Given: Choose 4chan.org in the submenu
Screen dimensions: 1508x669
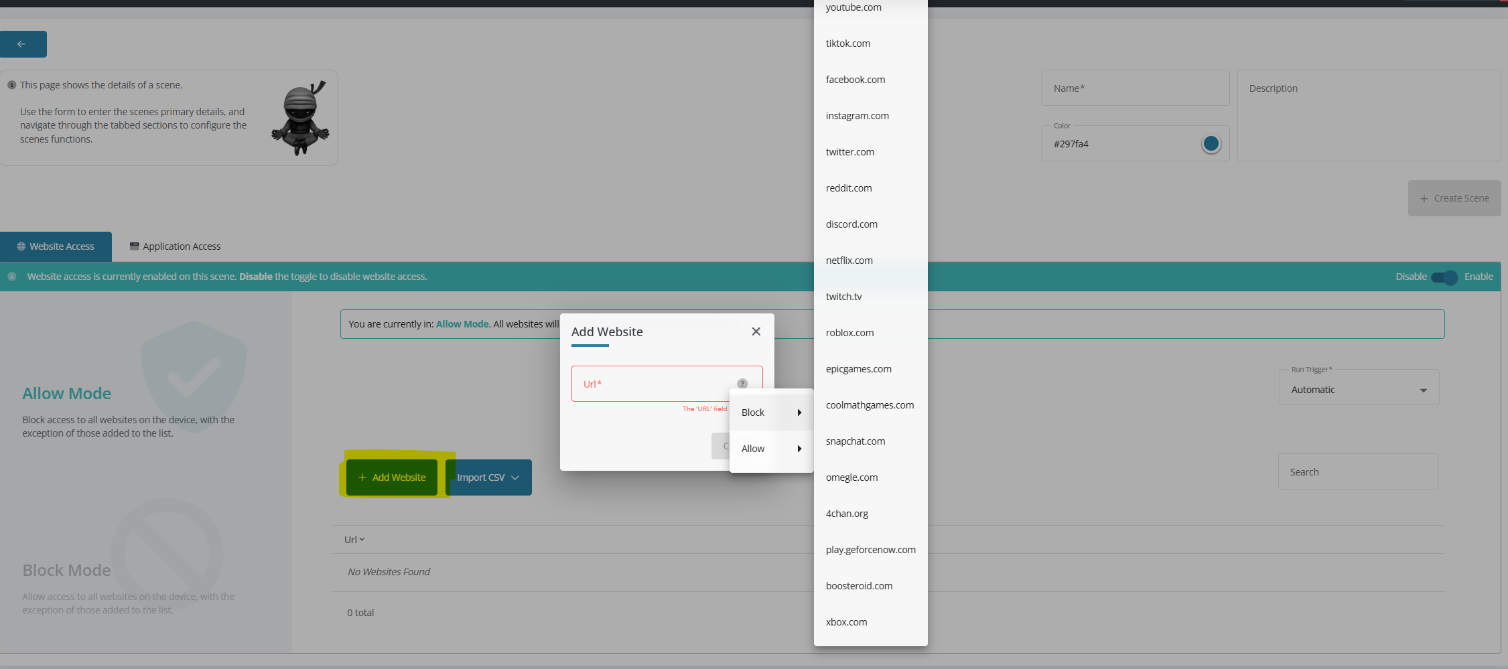Looking at the screenshot, I should 870,514.
